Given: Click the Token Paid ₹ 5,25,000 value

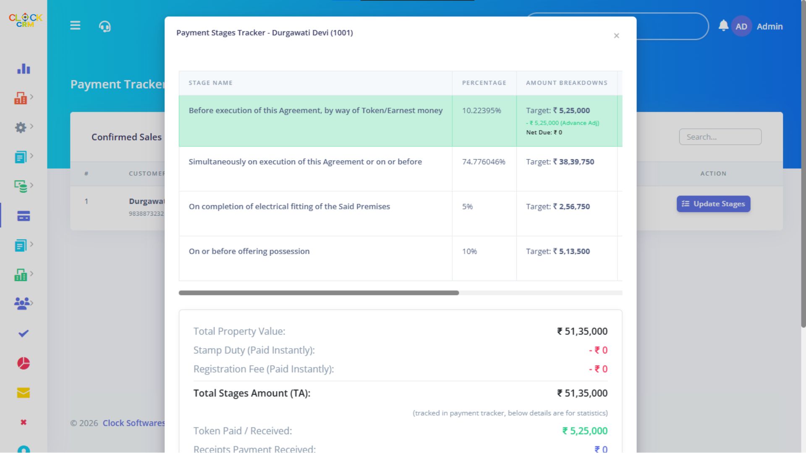Looking at the screenshot, I should tap(585, 431).
